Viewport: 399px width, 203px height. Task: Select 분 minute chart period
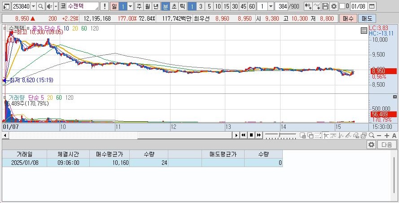[x=165, y=6]
